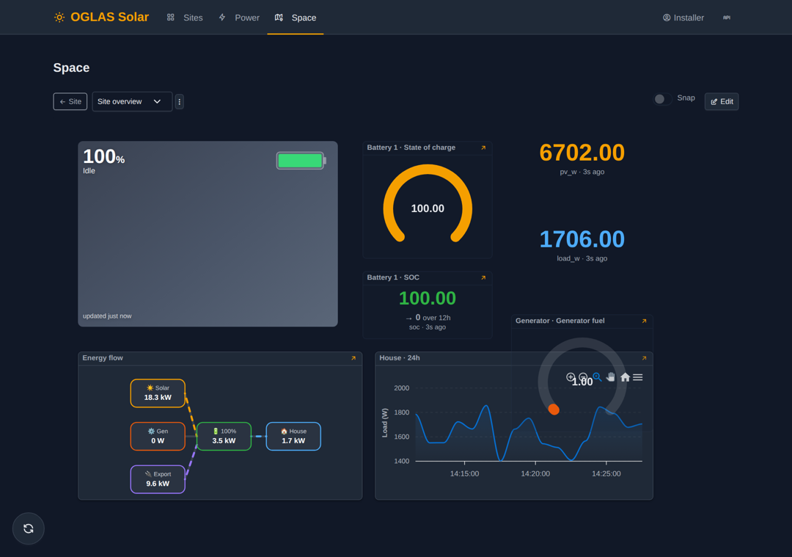The image size is (792, 557).
Task: Switch to the Power tab
Action: pyautogui.click(x=239, y=18)
